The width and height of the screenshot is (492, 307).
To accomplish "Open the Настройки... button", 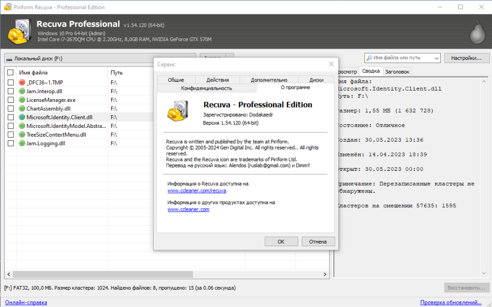I will coord(466,58).
